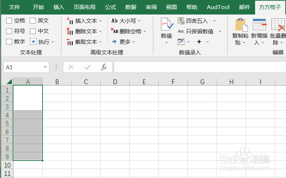Click the table-with-pencil entry icon
The image size is (286, 178).
point(181,42)
